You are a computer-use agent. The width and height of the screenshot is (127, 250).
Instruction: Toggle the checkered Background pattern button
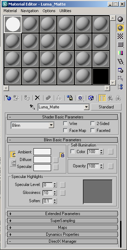[x=120, y=36]
